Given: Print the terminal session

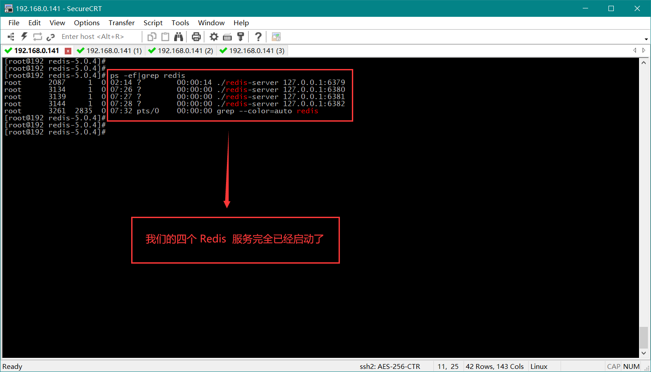Looking at the screenshot, I should tap(196, 37).
